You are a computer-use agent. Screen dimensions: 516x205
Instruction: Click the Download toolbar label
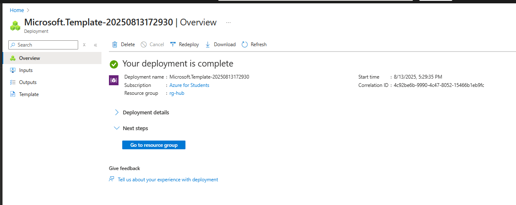pos(225,44)
